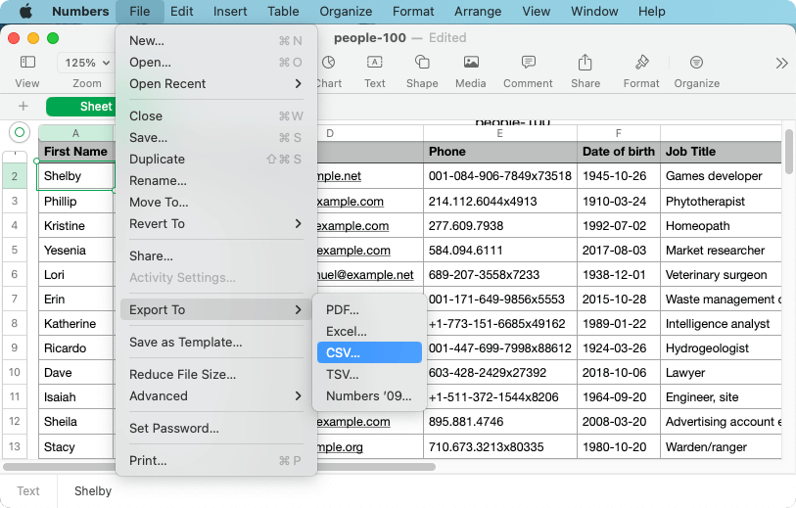
Task: Add a new sheet with plus button
Action: point(23,107)
